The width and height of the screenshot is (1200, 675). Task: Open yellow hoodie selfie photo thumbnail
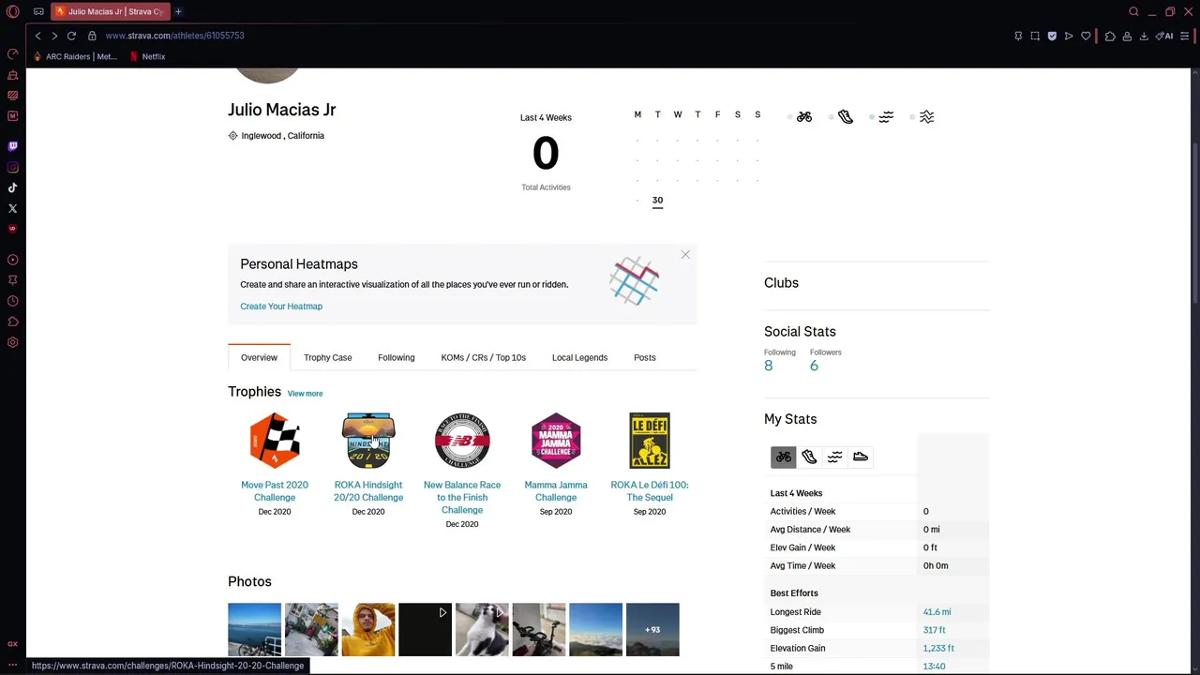tap(368, 629)
